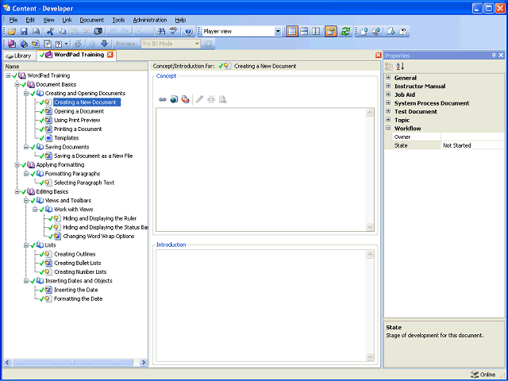The width and height of the screenshot is (508, 381).
Task: Click the Owner property value field
Action: click(x=472, y=137)
